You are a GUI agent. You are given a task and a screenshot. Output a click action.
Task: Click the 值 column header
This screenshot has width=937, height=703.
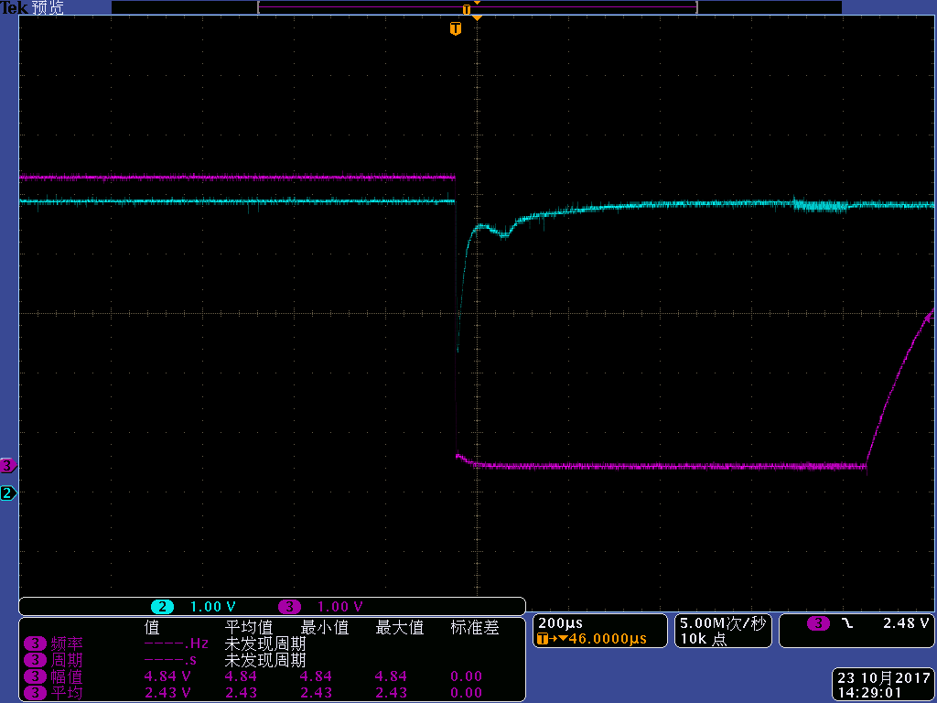coord(152,628)
